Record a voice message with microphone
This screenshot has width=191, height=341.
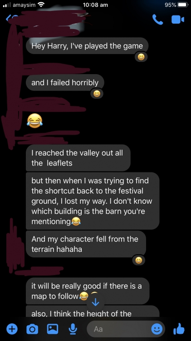(x=73, y=329)
